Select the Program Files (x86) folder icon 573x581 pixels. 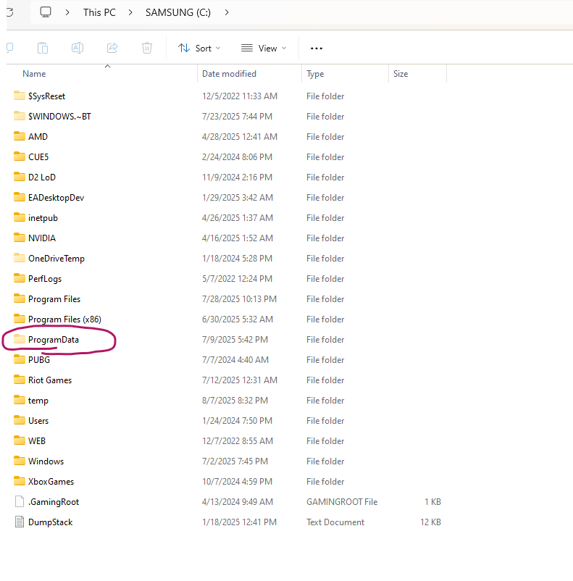pos(20,319)
